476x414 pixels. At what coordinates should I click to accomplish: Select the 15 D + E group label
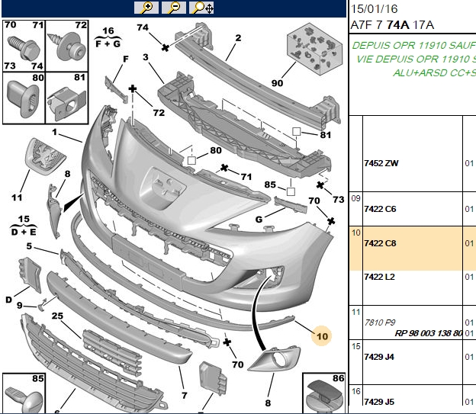[24, 226]
